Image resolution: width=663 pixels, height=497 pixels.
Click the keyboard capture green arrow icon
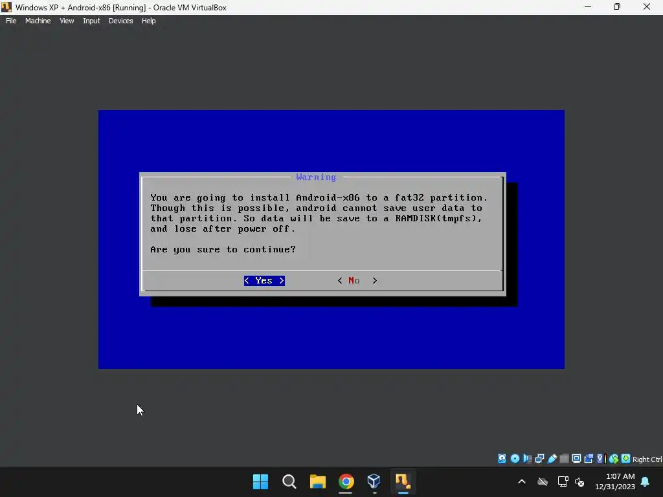tap(626, 459)
